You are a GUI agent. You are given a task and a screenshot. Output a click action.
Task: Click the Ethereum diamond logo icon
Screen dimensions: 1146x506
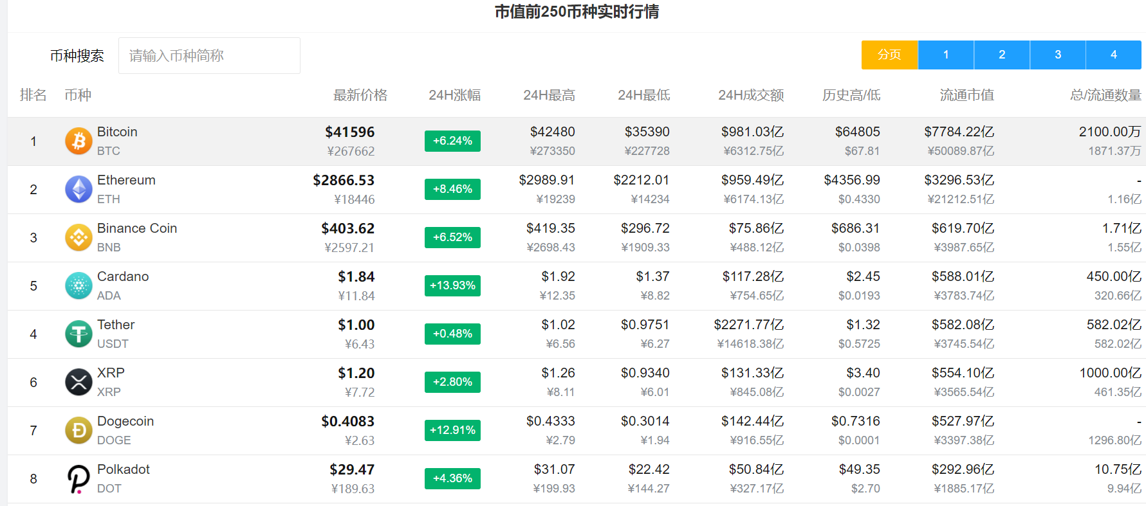(x=79, y=189)
